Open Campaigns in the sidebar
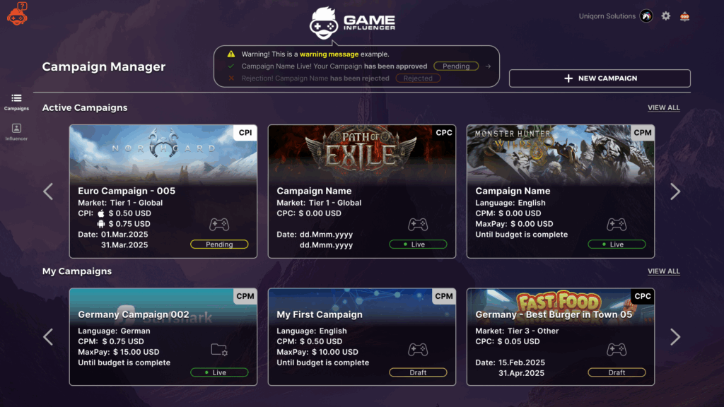This screenshot has height=407, width=724. point(17,102)
